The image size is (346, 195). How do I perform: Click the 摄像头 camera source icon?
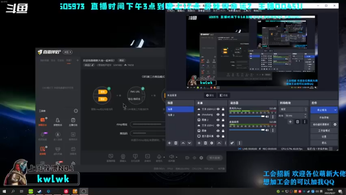tap(123, 158)
